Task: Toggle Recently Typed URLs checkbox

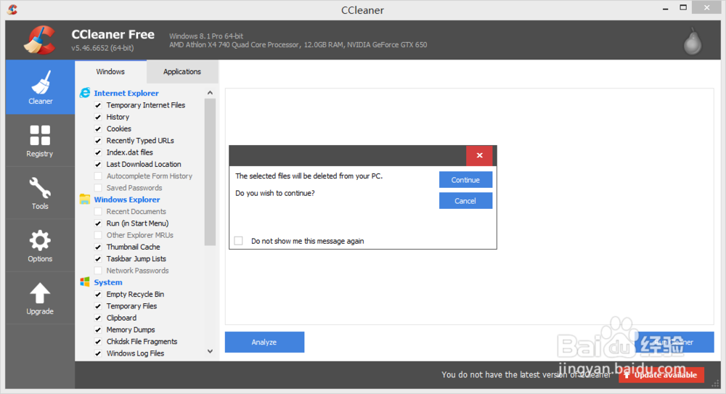Action: (x=98, y=141)
